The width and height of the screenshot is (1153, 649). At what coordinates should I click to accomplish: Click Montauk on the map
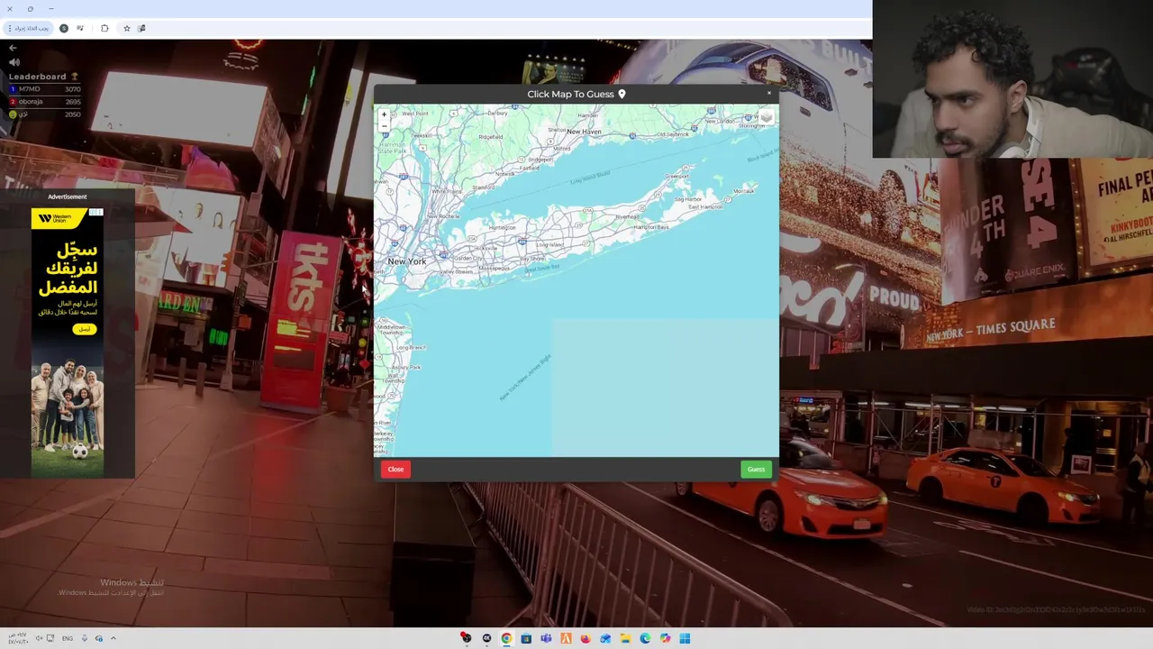coord(744,191)
